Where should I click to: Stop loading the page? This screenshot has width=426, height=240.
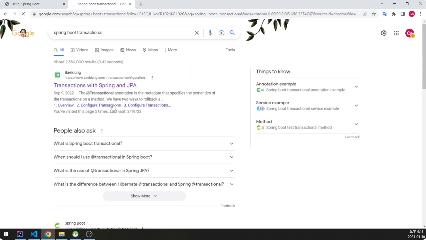coord(23,14)
